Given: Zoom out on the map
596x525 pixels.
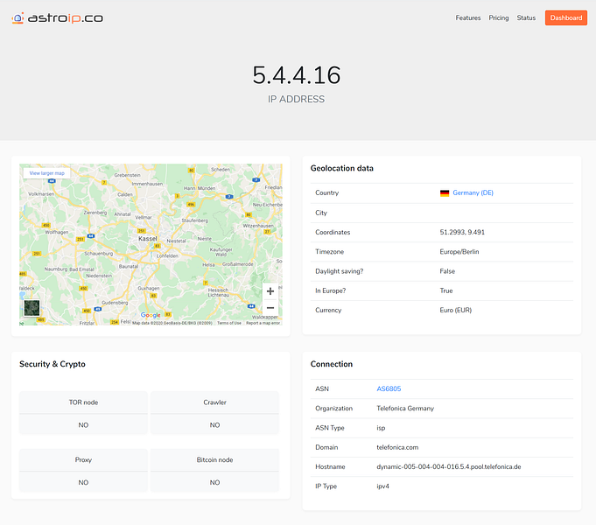Looking at the screenshot, I should 270,307.
